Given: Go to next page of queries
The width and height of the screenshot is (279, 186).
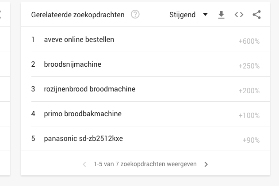Looking at the screenshot, I should [x=206, y=164].
